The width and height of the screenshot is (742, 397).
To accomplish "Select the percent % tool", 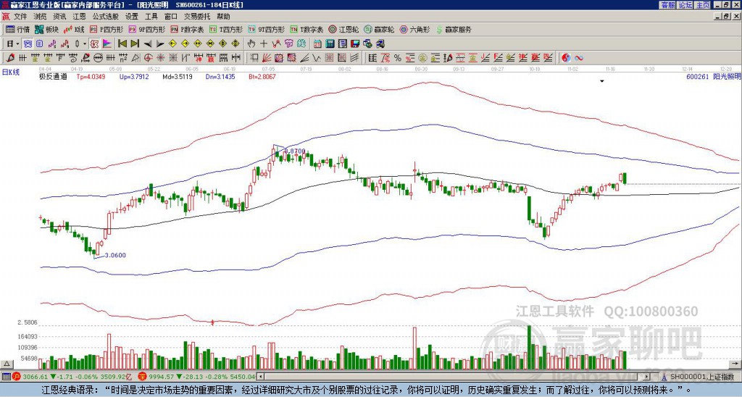I will pyautogui.click(x=398, y=58).
